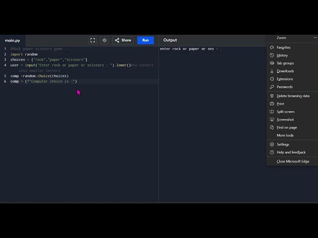Click the Find on page icon
Image resolution: width=318 pixels, height=238 pixels.
pos(272,127)
